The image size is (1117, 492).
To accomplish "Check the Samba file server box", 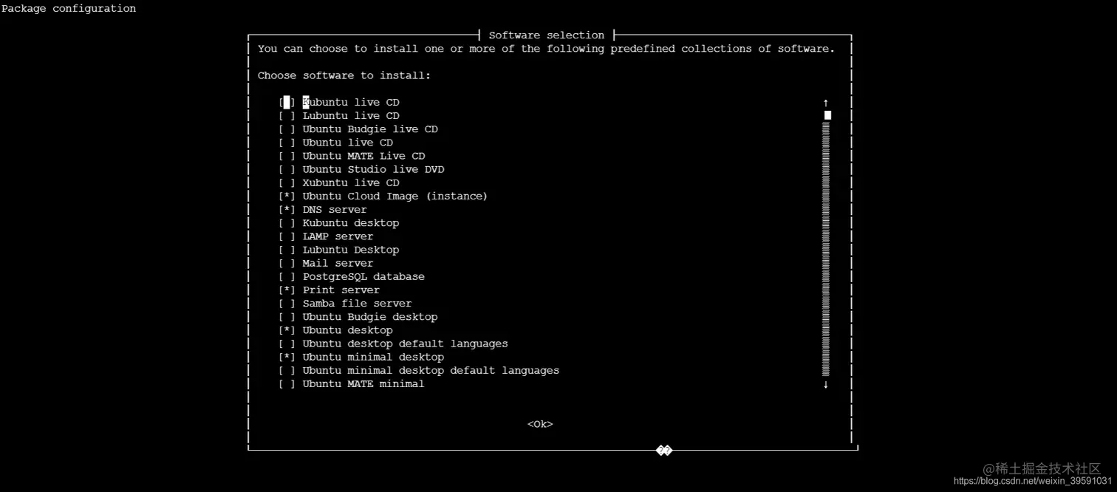I will click(287, 304).
